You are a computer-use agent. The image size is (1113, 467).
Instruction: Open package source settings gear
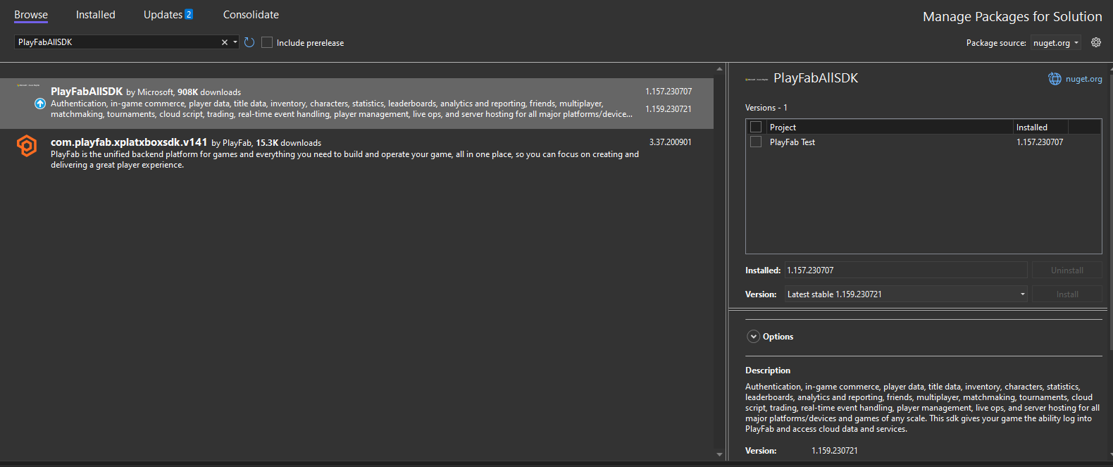coord(1096,42)
